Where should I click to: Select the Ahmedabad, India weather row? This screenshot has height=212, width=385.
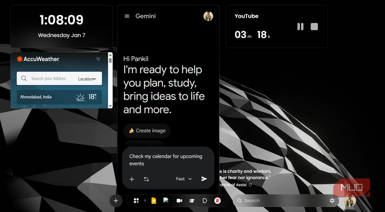click(x=59, y=97)
